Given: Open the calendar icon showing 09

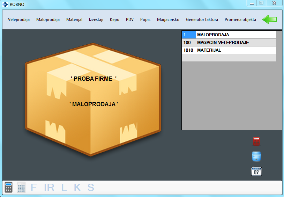Looking at the screenshot, I should point(256,171).
